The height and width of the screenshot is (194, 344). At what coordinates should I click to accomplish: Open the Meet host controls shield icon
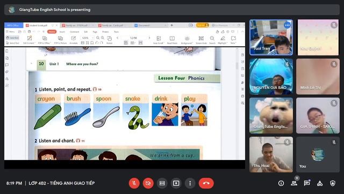[333, 183]
